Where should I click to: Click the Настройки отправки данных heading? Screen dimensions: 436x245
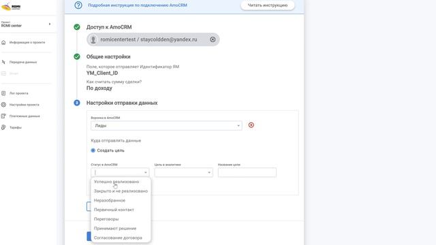click(x=122, y=103)
